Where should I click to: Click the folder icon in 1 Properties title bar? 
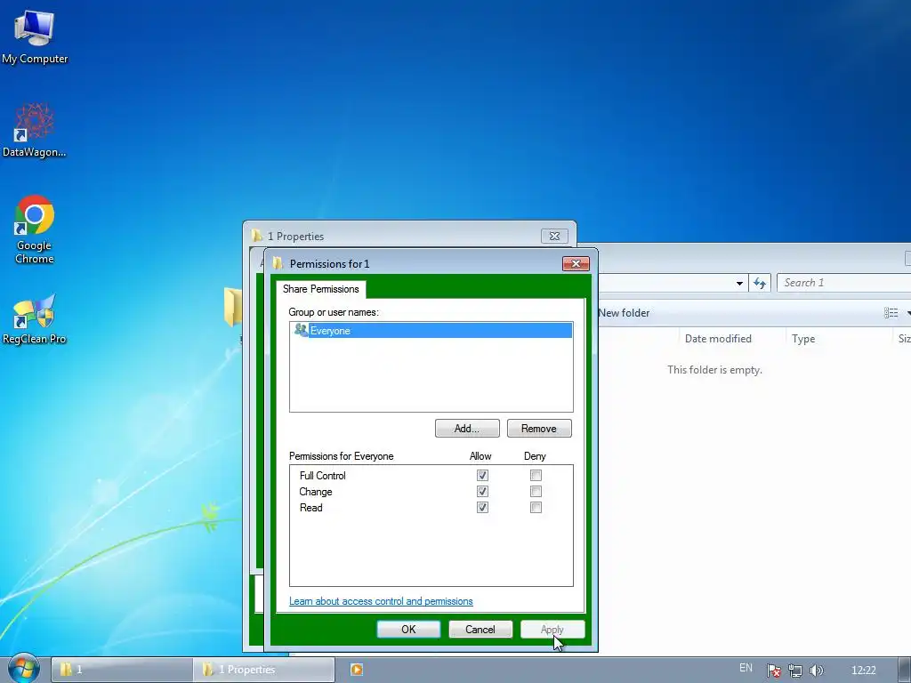[x=257, y=236]
